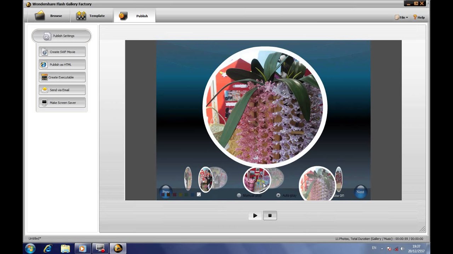Click the Wondershare app title bar icon

click(x=29, y=4)
